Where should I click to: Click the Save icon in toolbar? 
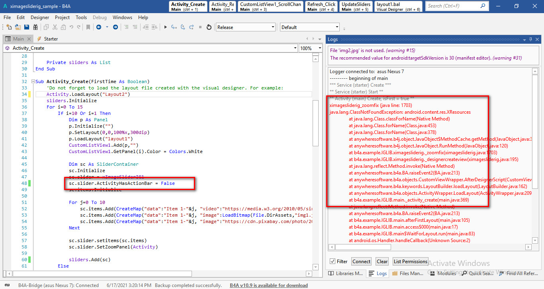coord(27,27)
